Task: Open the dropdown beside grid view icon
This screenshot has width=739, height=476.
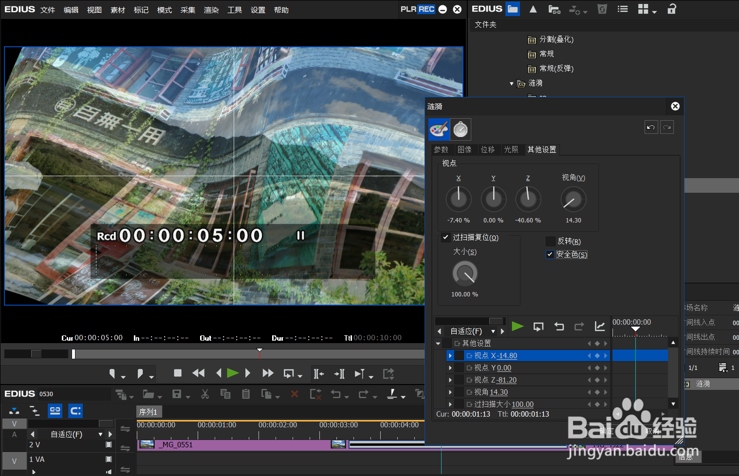Action: tap(654, 12)
